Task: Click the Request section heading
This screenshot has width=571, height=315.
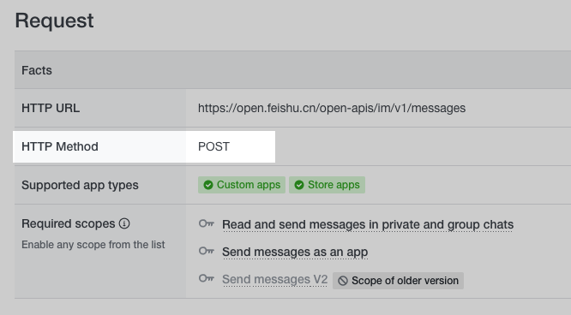Action: [x=54, y=21]
